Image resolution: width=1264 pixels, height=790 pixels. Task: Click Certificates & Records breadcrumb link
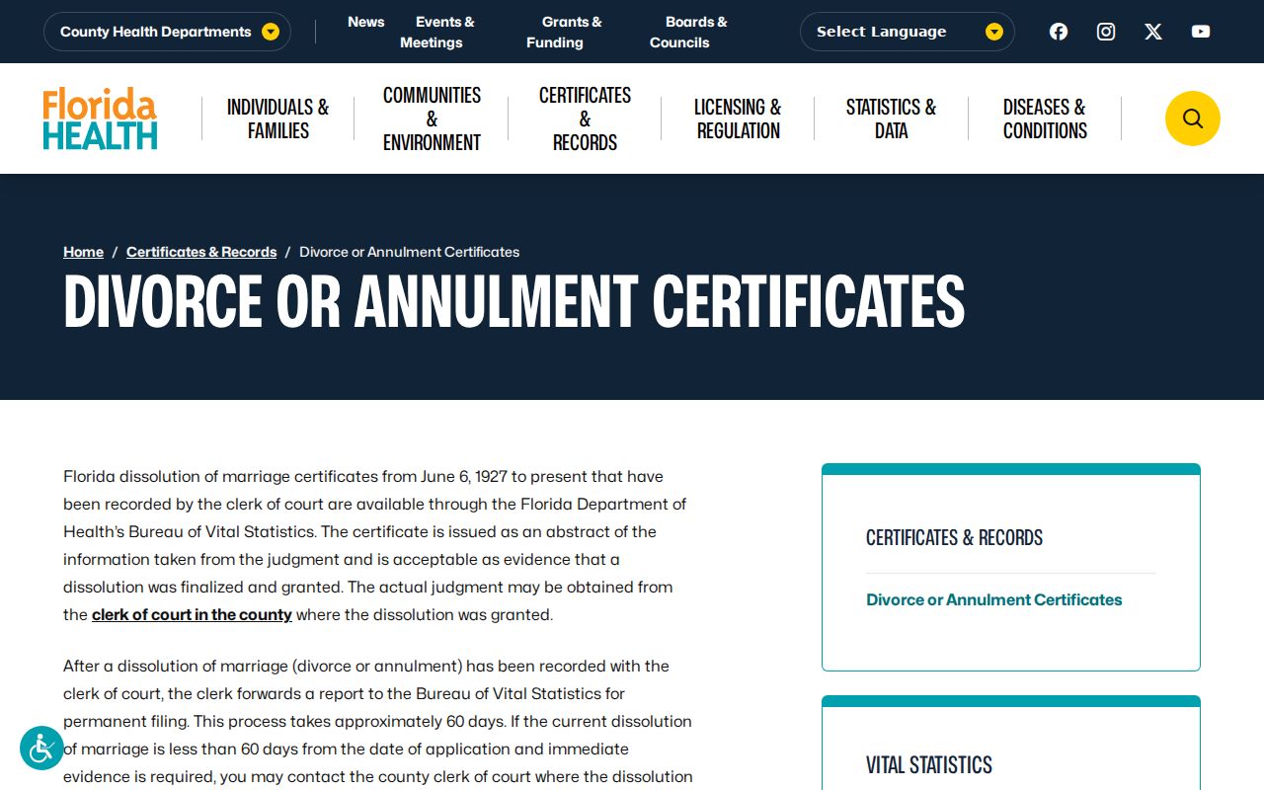201,252
